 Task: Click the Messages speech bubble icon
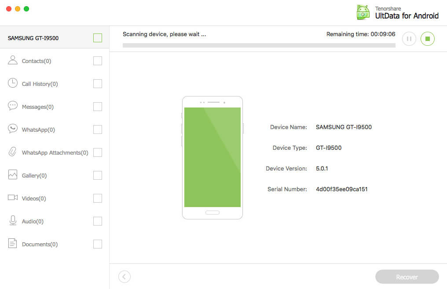pos(13,106)
